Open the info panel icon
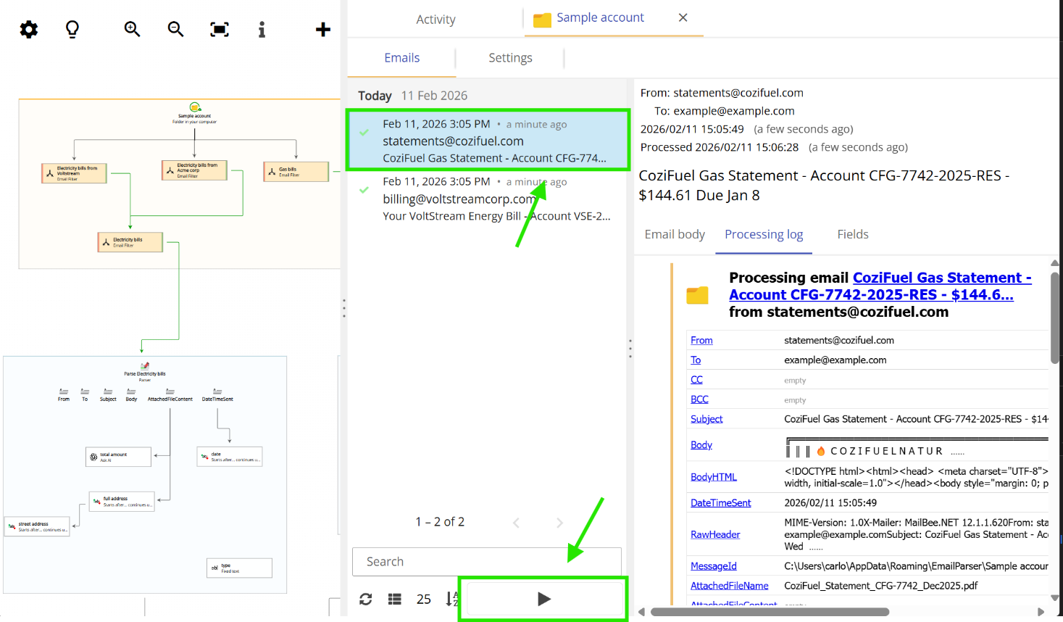 tap(262, 29)
